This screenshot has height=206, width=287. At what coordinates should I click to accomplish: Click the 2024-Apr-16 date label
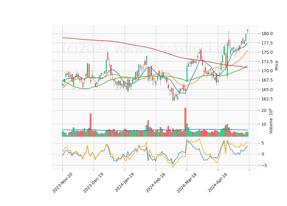coord(218,183)
